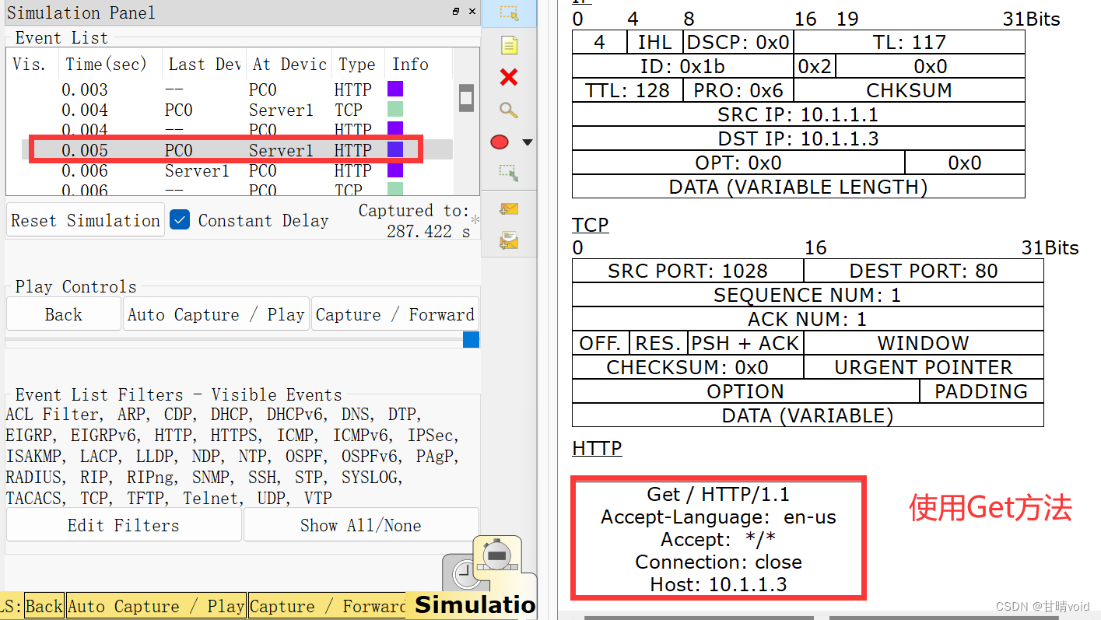Click Back in the yellow bottom bar

pos(44,606)
